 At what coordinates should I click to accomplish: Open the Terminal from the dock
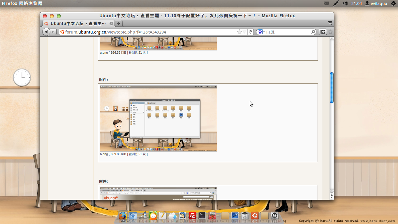202,216
